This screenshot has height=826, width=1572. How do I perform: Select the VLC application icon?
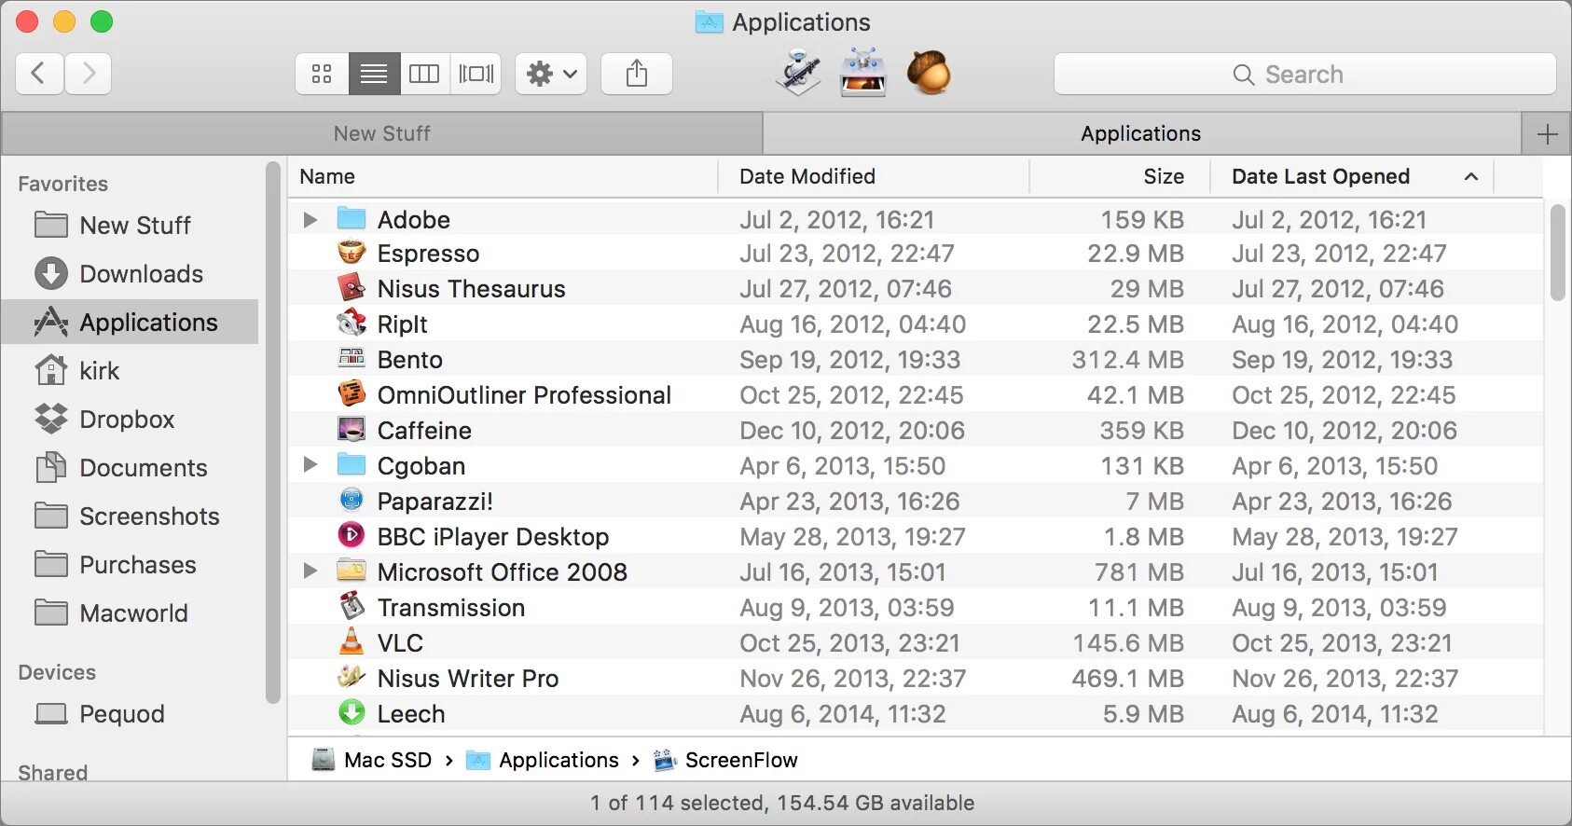point(352,642)
